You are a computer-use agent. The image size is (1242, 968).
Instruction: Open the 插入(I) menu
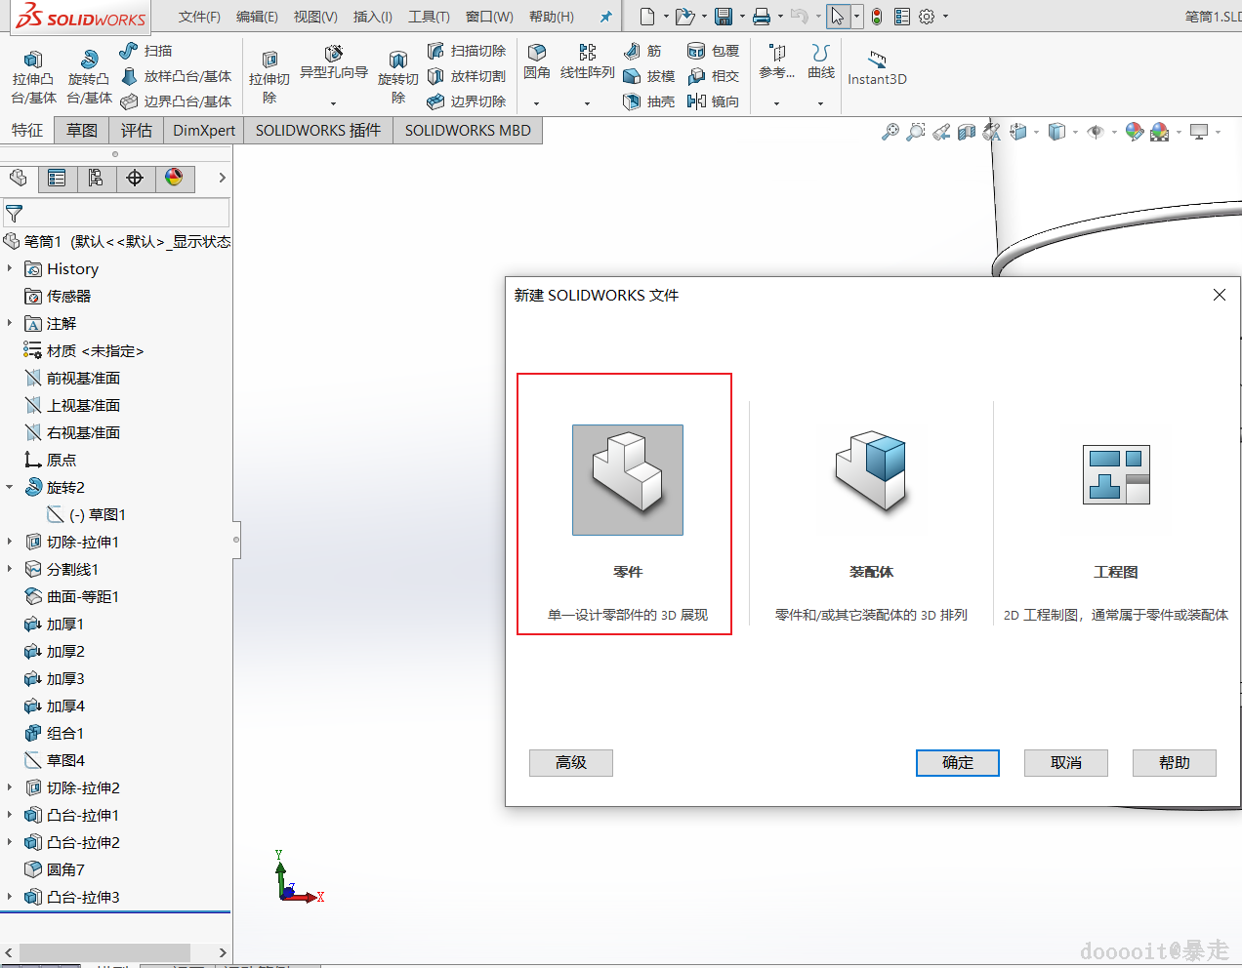point(373,17)
